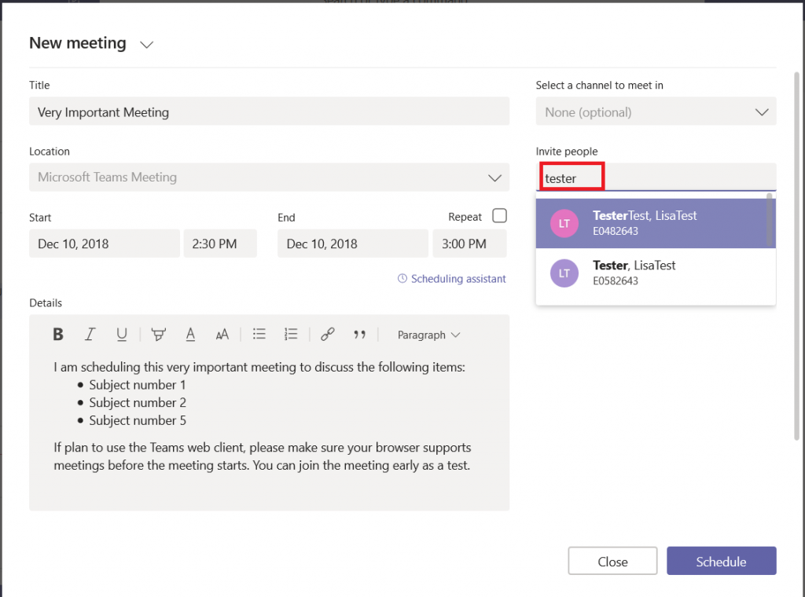Enable the Repeat checkbox
The width and height of the screenshot is (805, 597).
pos(500,215)
